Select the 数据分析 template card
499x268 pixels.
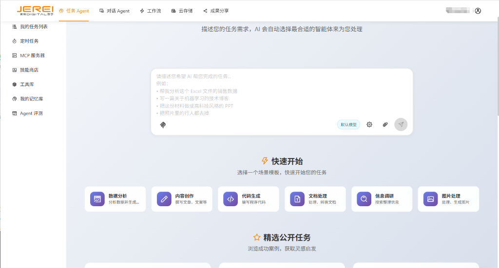click(115, 199)
